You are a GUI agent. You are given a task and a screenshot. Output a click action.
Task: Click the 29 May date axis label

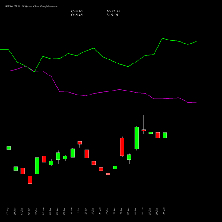15,211
